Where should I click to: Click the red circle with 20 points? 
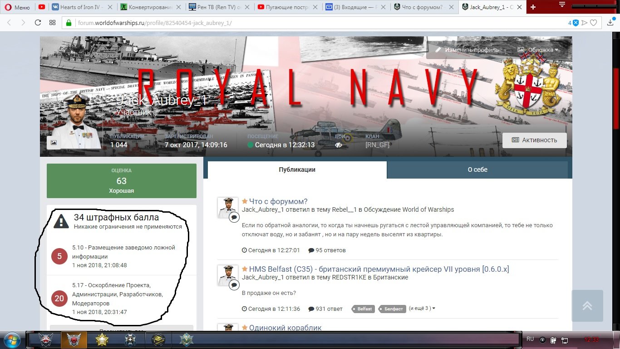[x=59, y=299]
